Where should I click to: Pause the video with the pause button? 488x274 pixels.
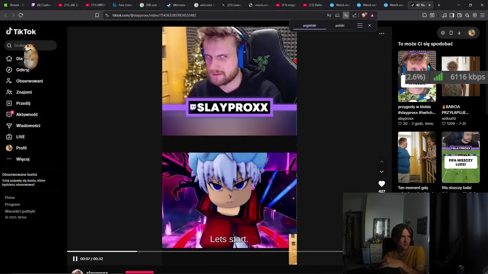75,259
